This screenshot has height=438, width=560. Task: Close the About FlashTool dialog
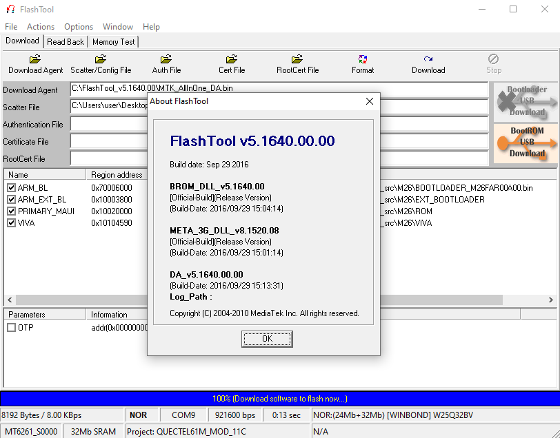(370, 101)
